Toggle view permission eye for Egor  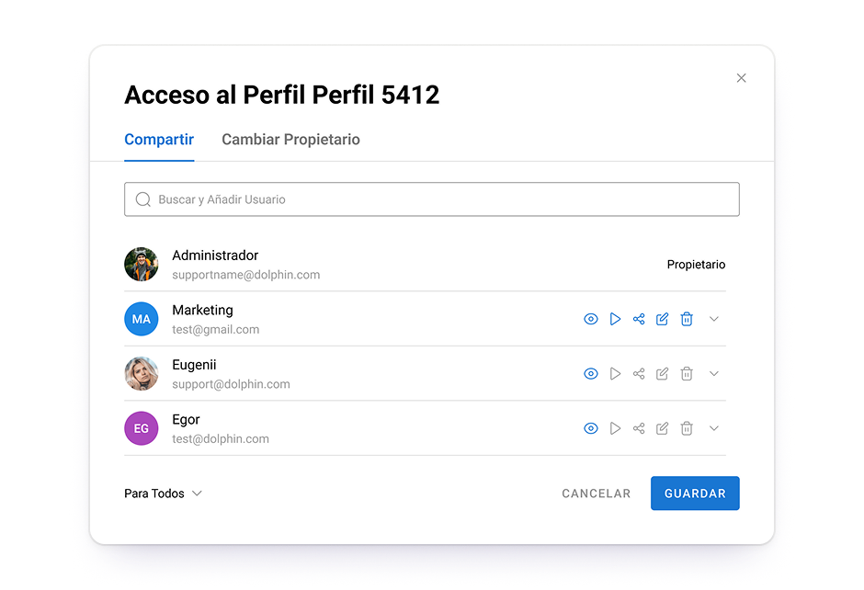pyautogui.click(x=591, y=428)
